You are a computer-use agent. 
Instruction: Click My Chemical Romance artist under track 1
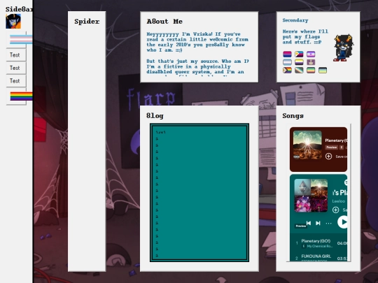320,246
